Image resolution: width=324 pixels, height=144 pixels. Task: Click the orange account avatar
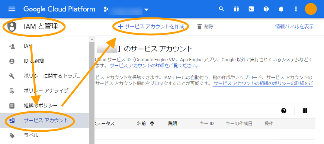coord(311,9)
